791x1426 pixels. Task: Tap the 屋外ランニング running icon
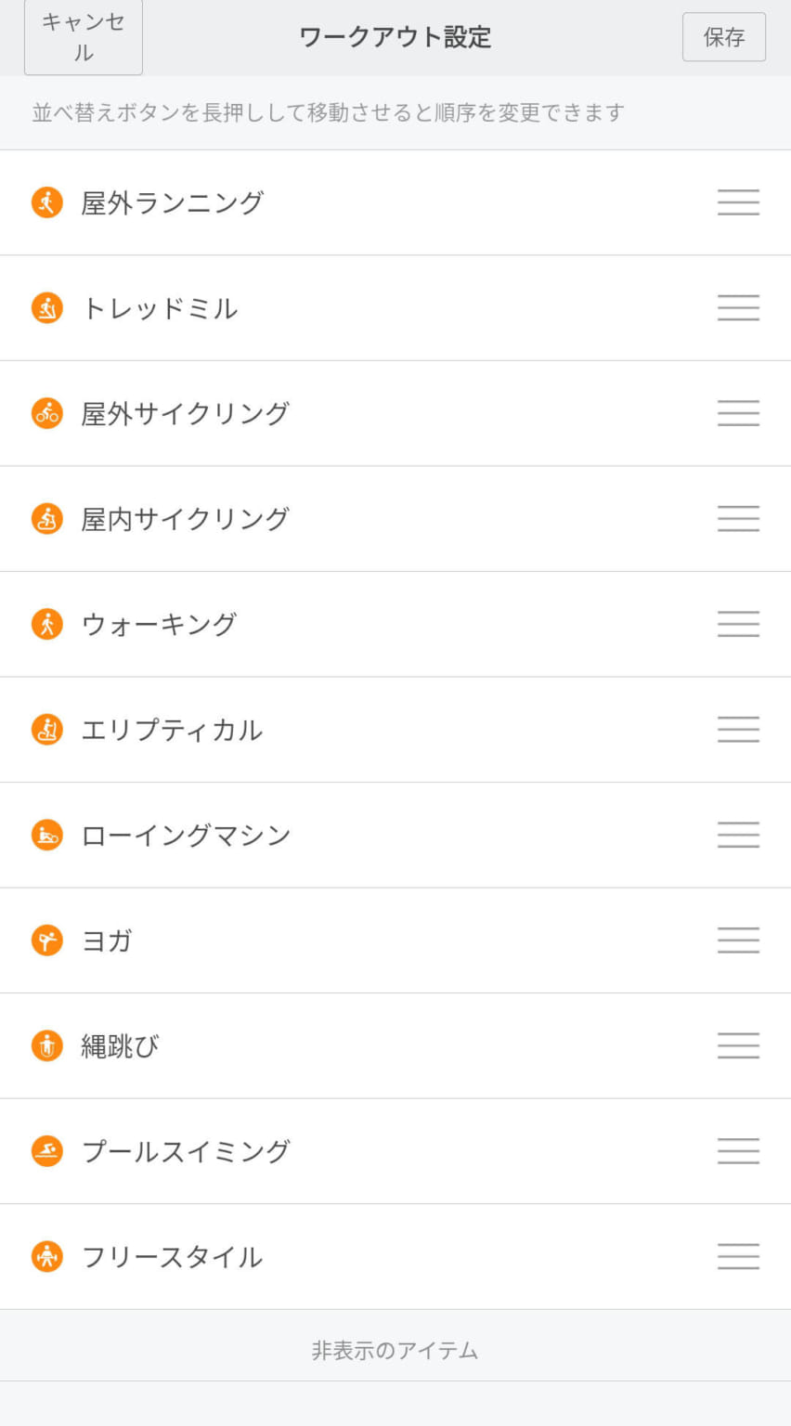(x=47, y=202)
